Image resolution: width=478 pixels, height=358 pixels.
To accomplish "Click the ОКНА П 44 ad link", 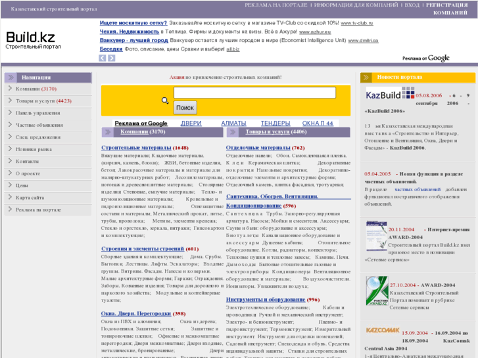I will pos(318,123).
